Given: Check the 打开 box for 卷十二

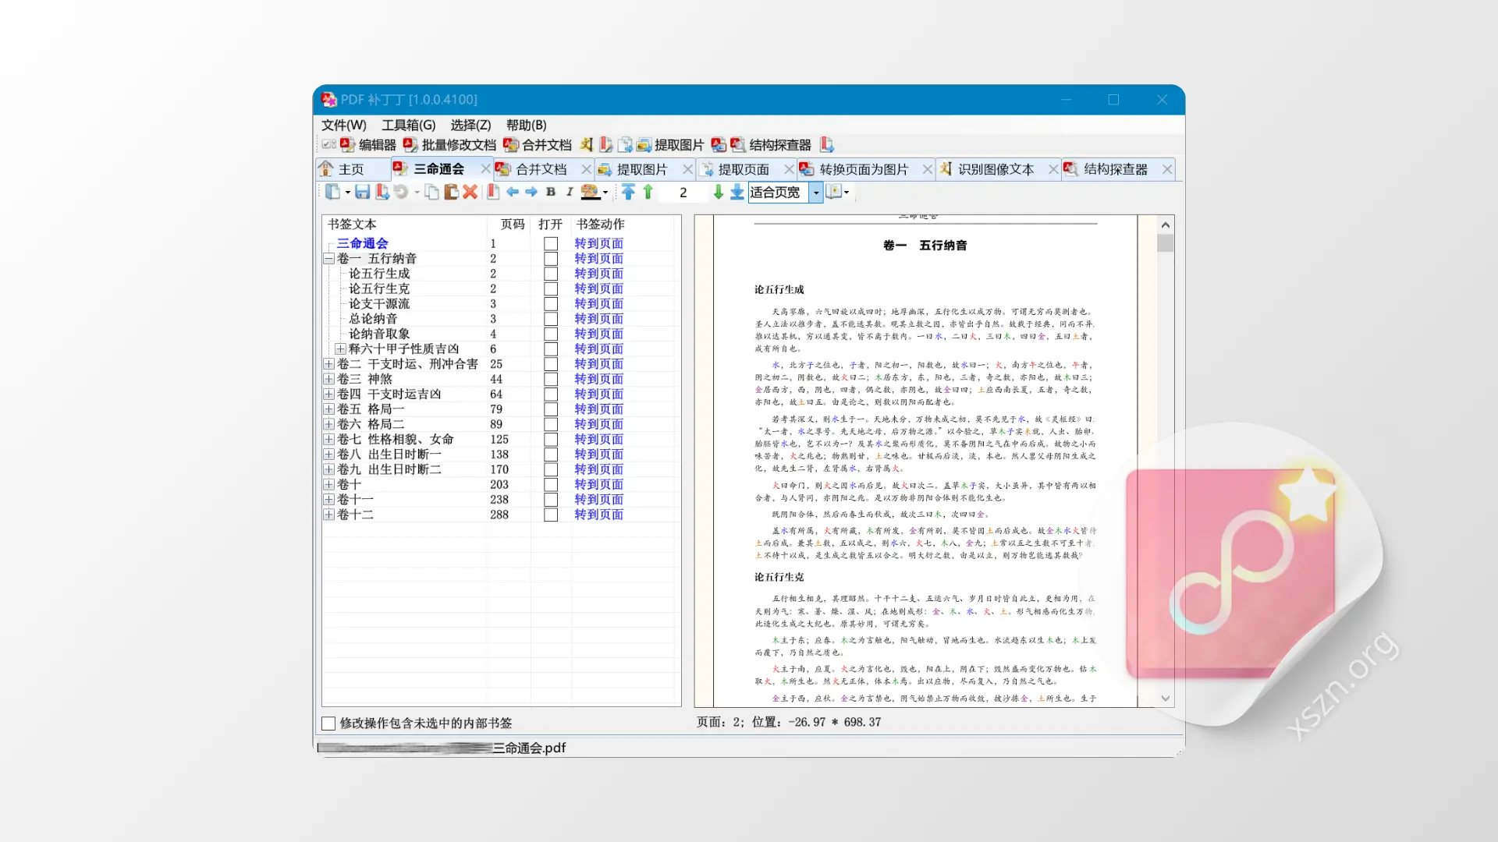Looking at the screenshot, I should (551, 515).
